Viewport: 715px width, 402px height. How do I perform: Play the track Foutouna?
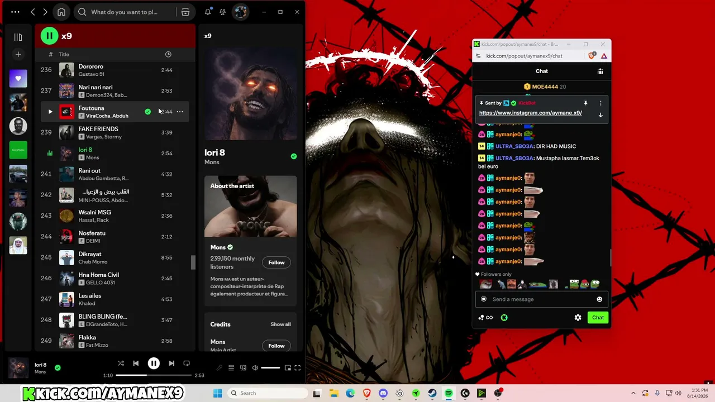point(50,112)
